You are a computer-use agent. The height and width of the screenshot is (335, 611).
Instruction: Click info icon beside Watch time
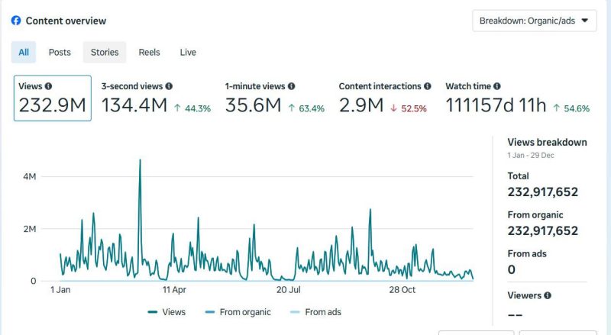click(497, 87)
